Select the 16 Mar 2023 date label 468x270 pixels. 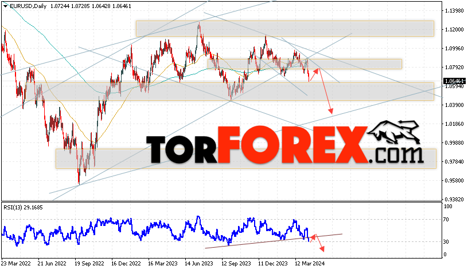(163, 264)
